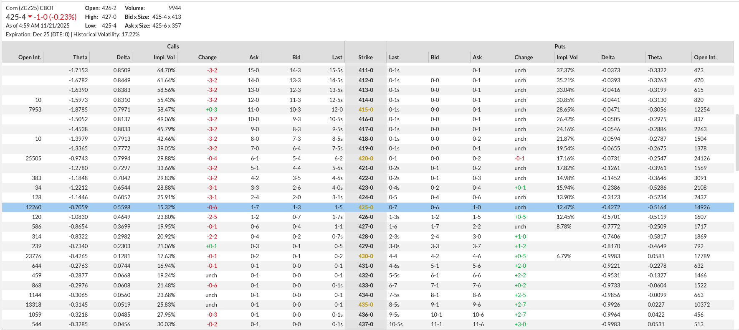Click Puts open interest 10372

(702, 305)
